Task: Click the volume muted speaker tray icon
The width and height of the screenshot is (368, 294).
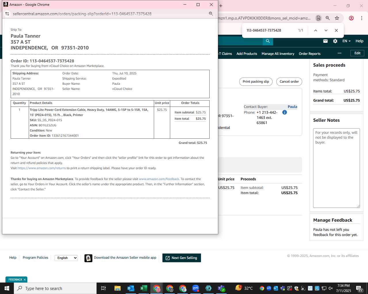Action: 331,288
